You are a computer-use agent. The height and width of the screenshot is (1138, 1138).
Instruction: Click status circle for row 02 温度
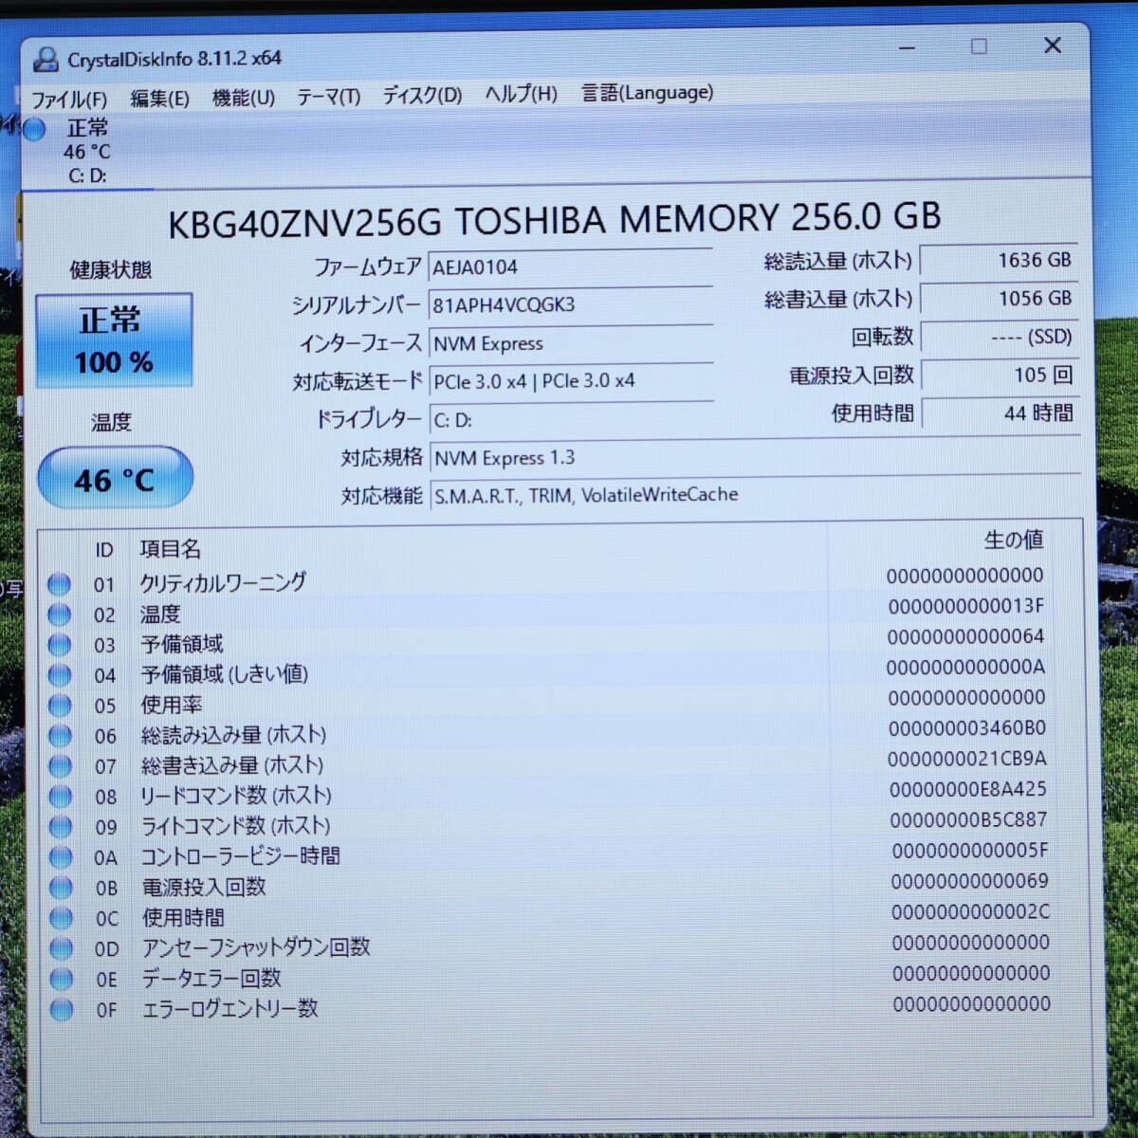click(x=59, y=615)
